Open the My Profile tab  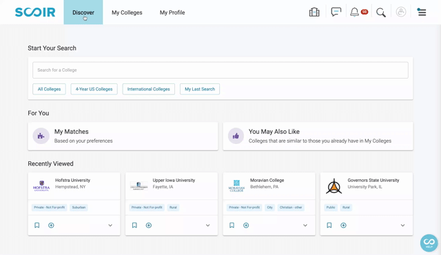coord(172,12)
